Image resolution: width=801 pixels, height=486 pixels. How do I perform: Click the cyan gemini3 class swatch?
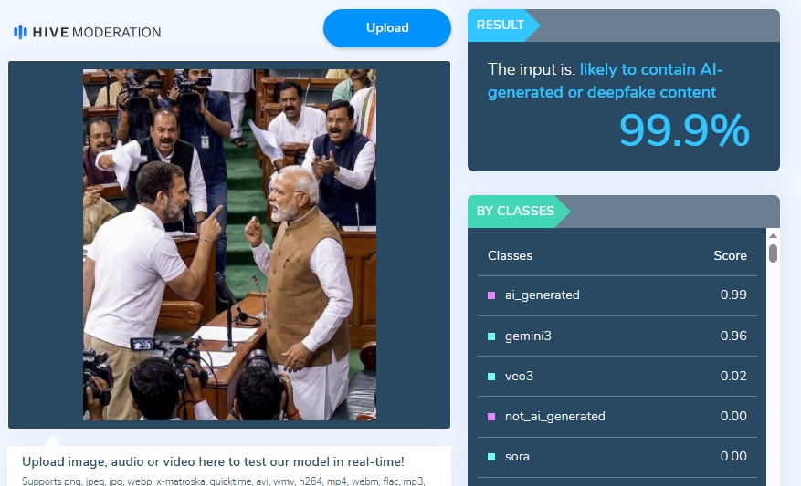[491, 336]
